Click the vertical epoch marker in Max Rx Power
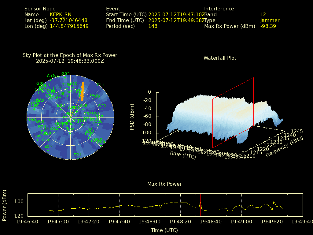 pyautogui.click(x=200, y=204)
